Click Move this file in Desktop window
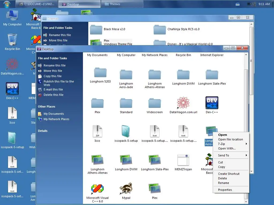The width and height of the screenshot is (274, 205). click(53, 71)
